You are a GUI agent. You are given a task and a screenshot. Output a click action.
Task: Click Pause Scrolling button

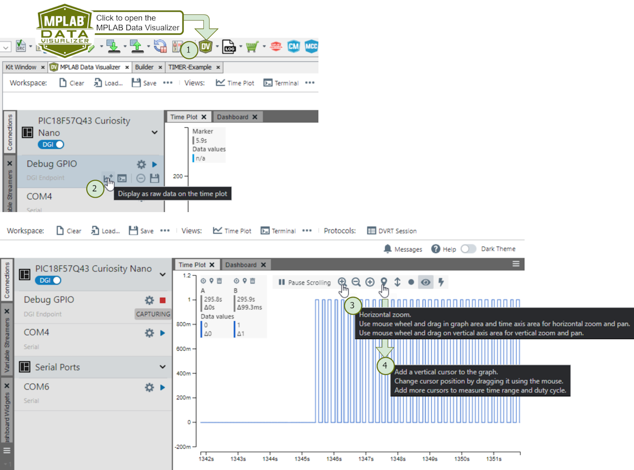pyautogui.click(x=304, y=282)
